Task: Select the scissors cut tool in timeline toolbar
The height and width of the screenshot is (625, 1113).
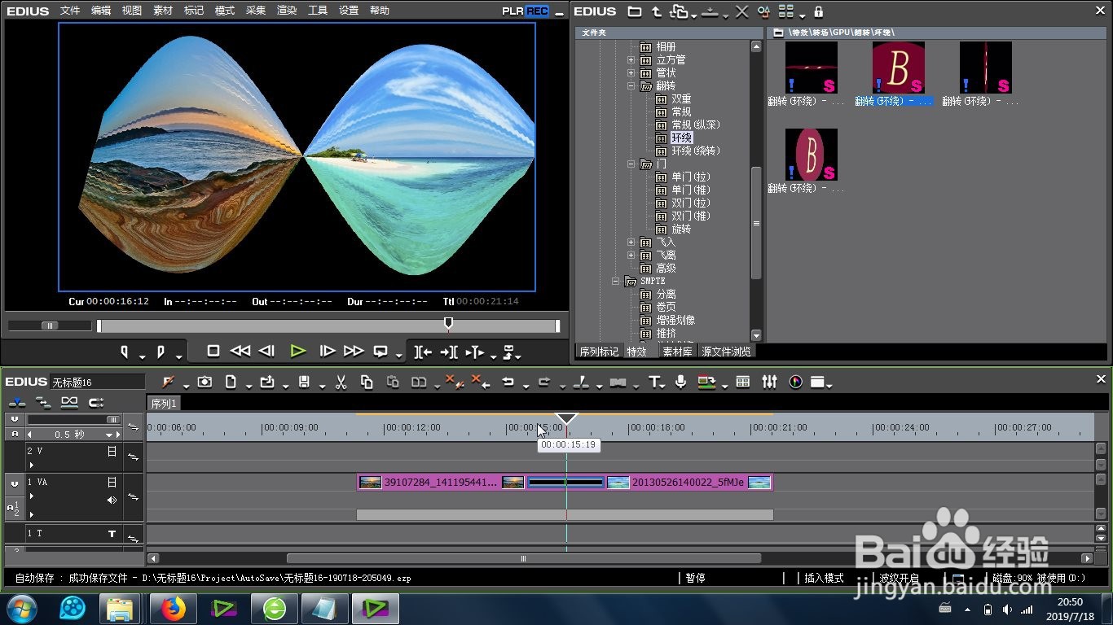Action: tap(341, 382)
